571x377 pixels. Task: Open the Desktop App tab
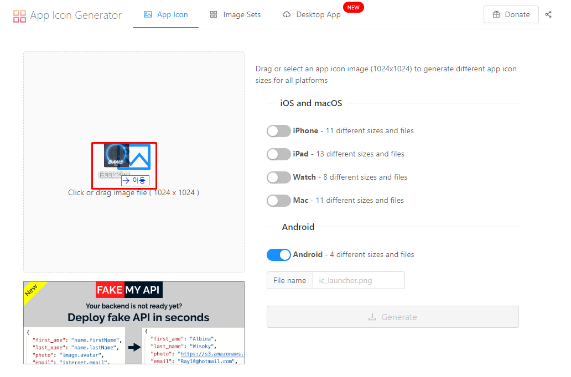312,14
